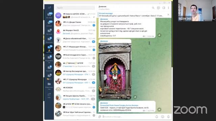Image resolution: width=216 pixels, height=121 pixels.
Task: Open the deity shrine photo
Action: tap(115, 71)
